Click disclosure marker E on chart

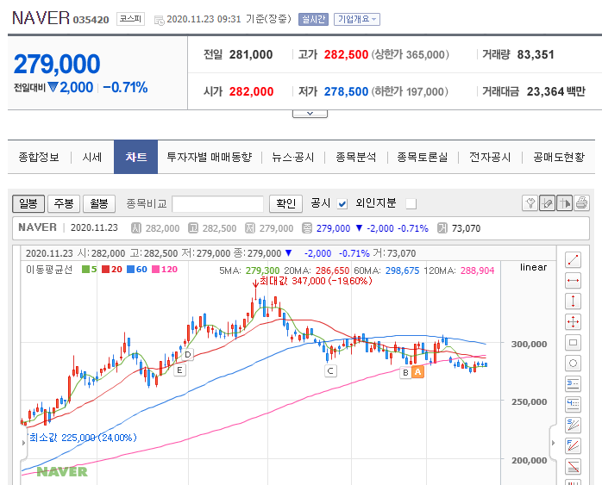click(x=179, y=370)
